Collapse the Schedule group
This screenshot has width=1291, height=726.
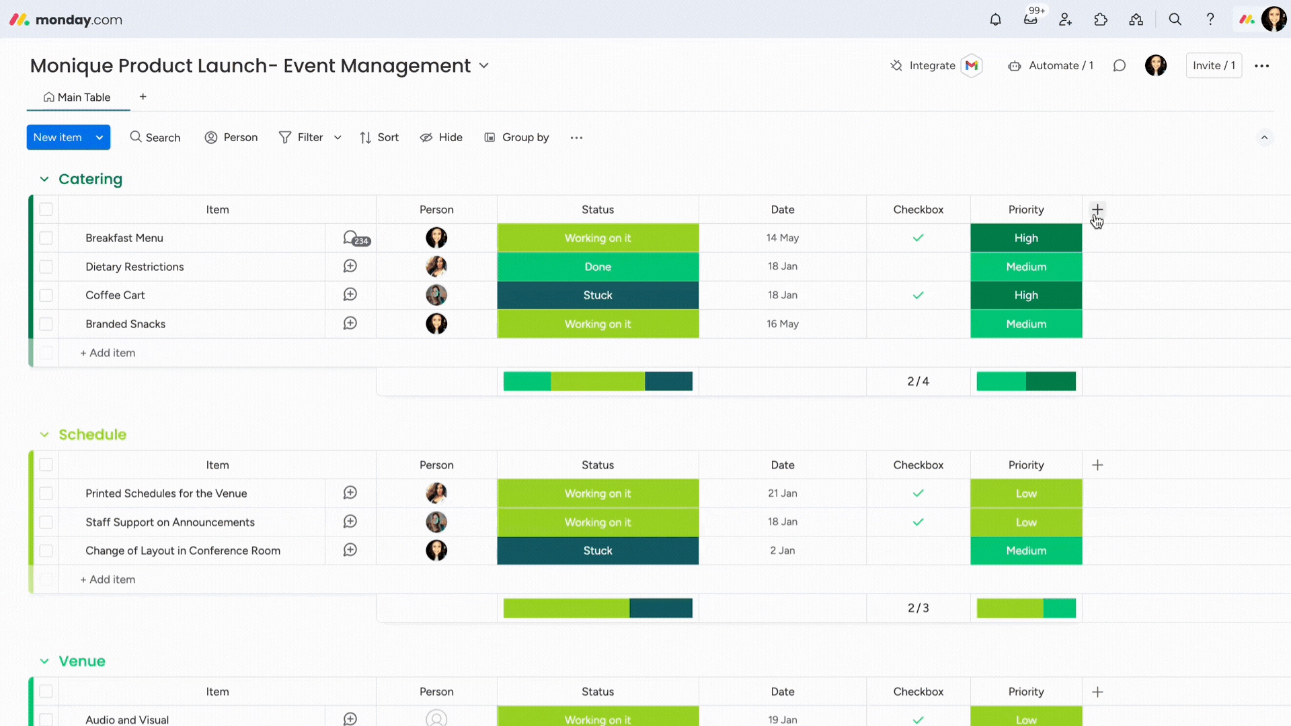(x=44, y=434)
